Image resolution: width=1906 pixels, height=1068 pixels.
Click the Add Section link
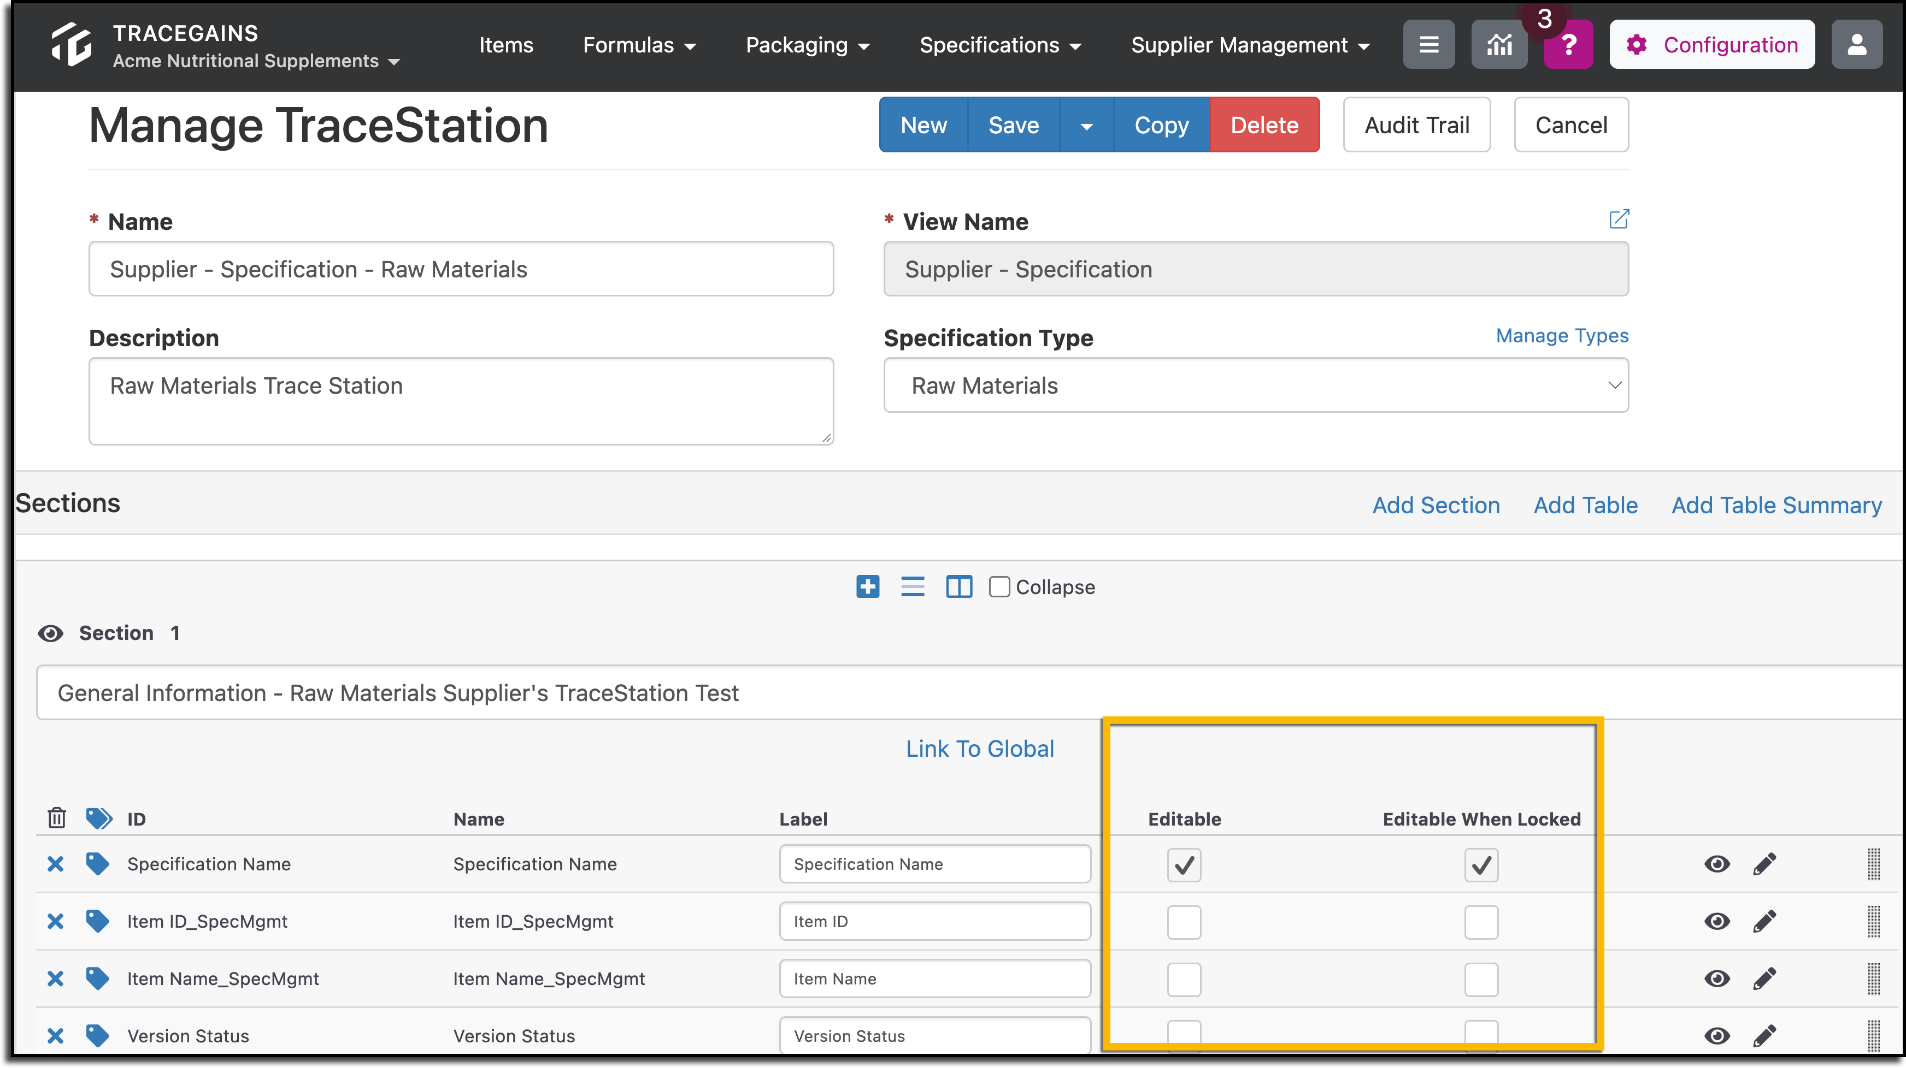[1436, 505]
